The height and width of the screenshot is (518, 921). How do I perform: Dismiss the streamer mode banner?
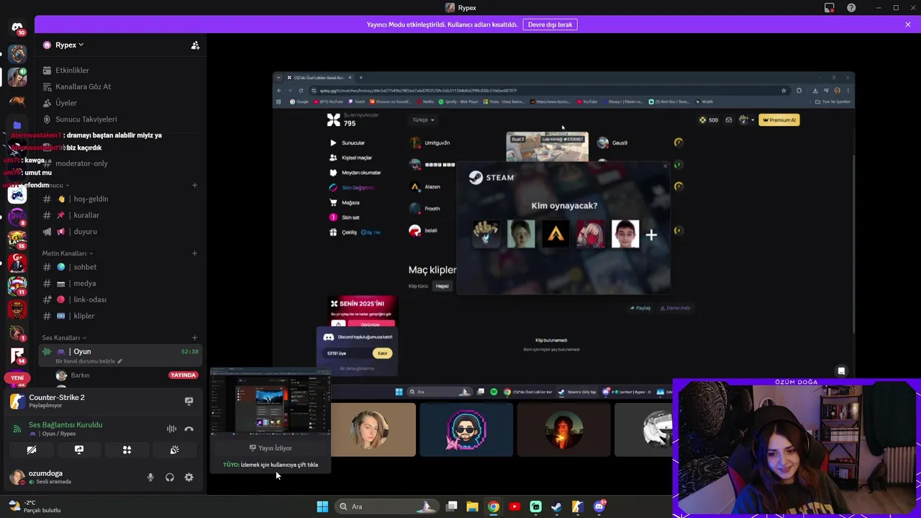(908, 24)
